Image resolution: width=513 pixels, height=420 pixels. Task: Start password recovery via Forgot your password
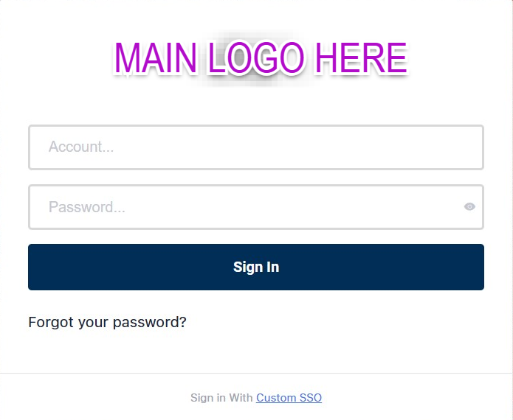click(107, 323)
